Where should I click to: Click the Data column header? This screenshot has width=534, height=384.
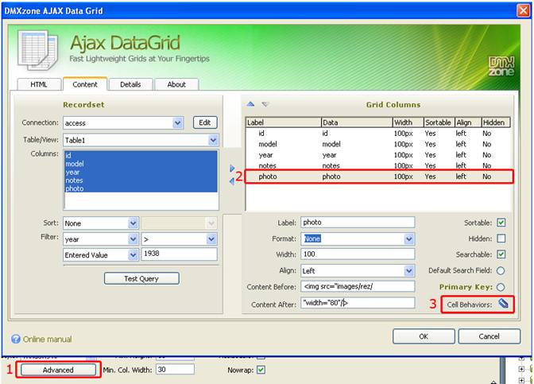coord(357,122)
